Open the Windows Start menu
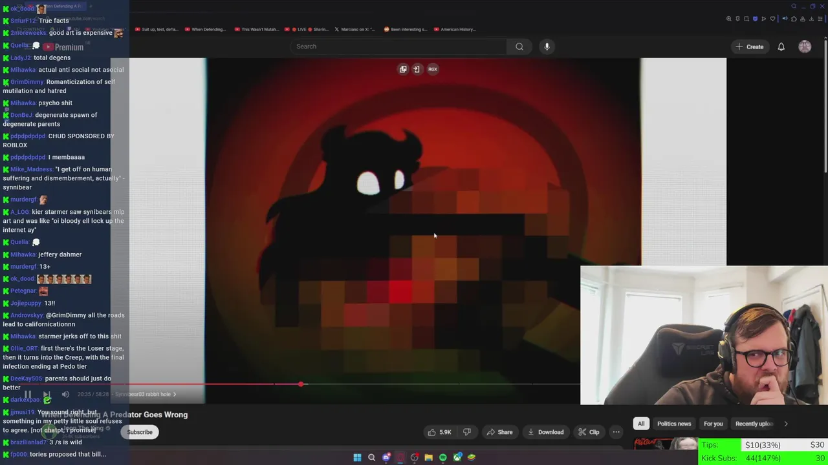828x465 pixels. click(x=357, y=457)
